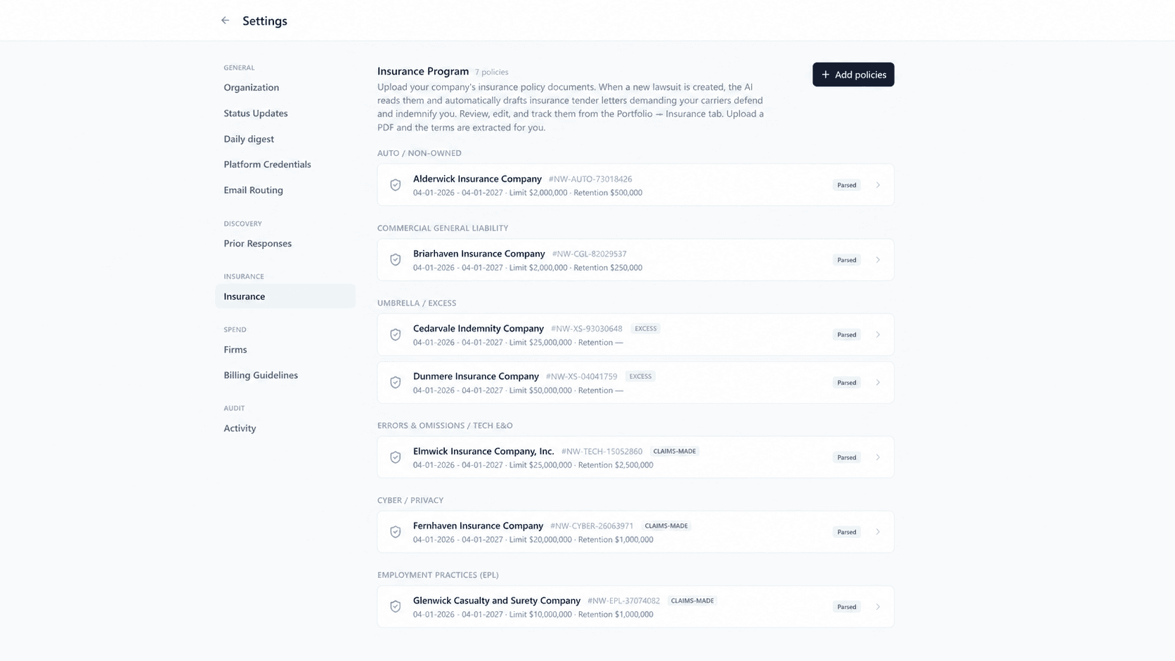Click policy number #NW-XS-04041759
The height and width of the screenshot is (661, 1175).
tap(581, 377)
